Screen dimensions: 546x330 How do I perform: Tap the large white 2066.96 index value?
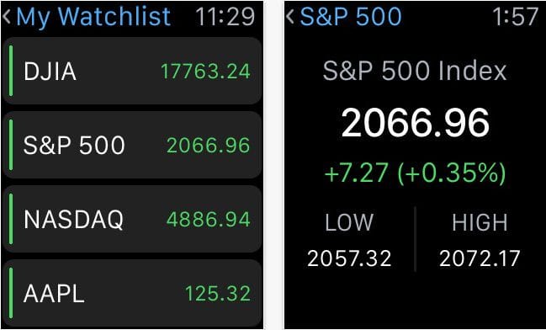416,123
